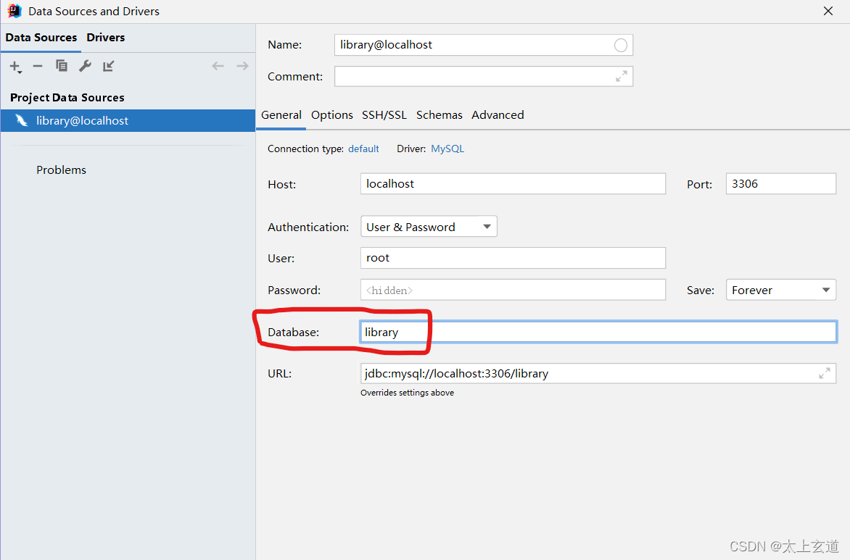The image size is (850, 560).
Task: Open the General tab
Action: [x=281, y=114]
